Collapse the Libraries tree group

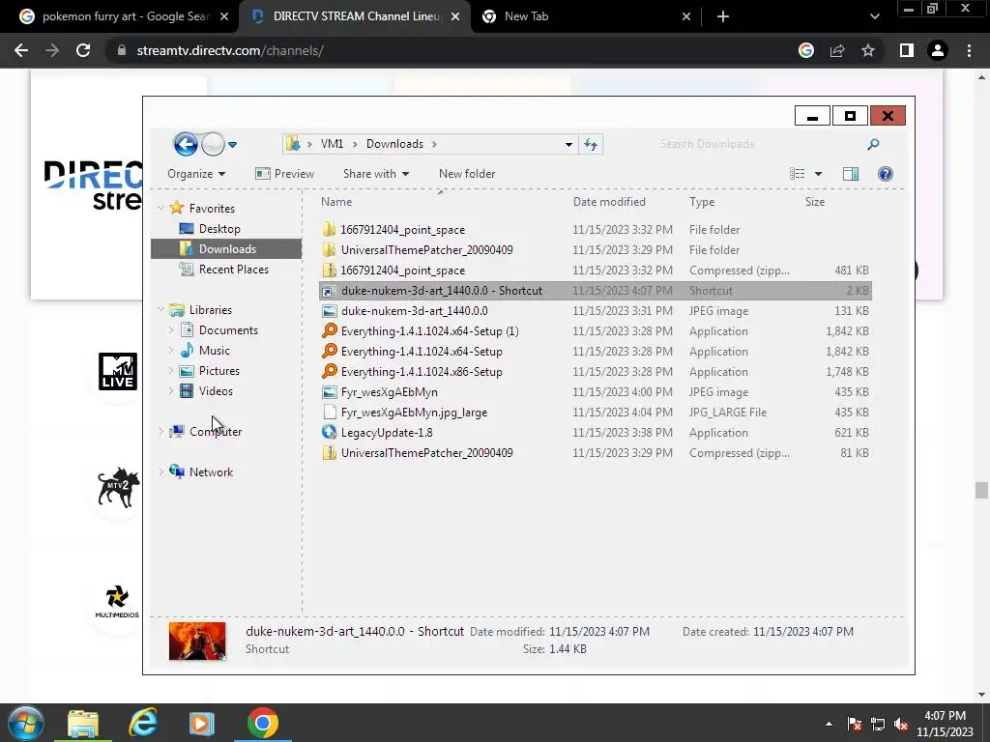point(161,309)
